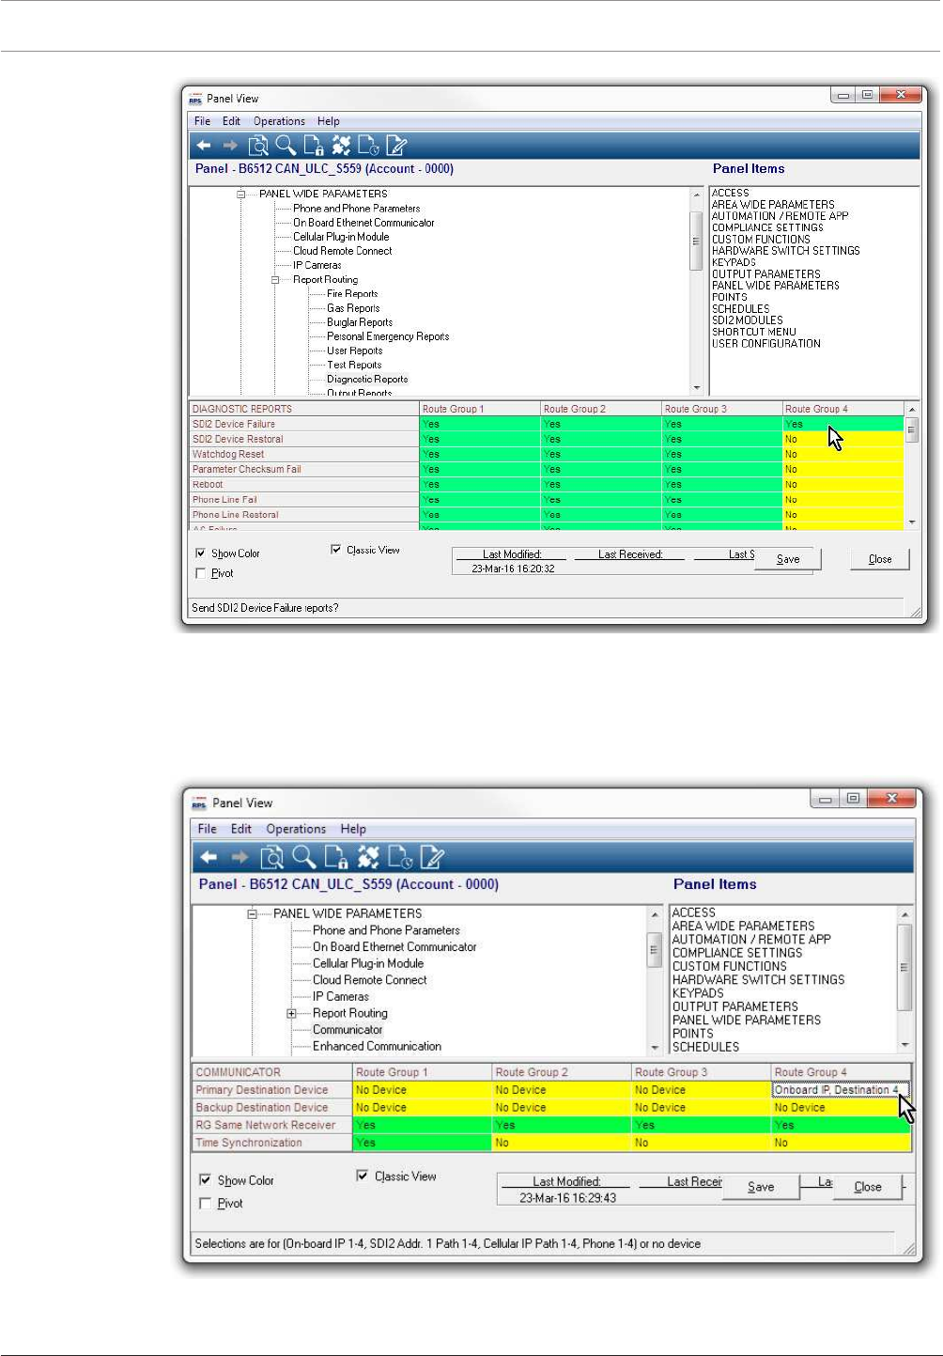
Task: Toggle Show Color in Communicator window
Action: click(x=205, y=1180)
